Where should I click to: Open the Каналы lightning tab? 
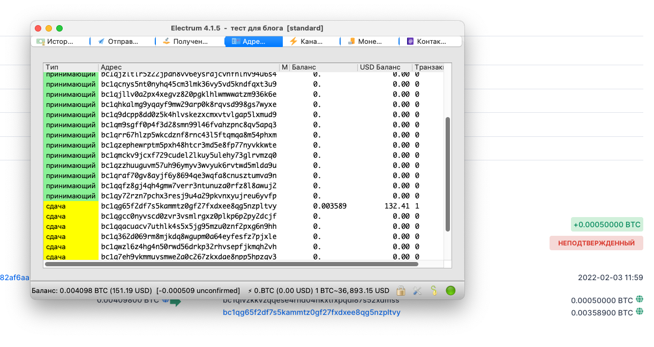311,41
